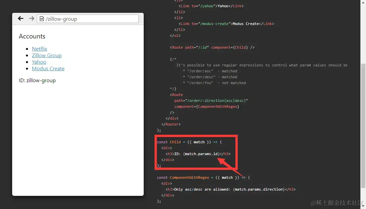
Task: Click the 'const Child' declaration line
Action: tap(189, 142)
